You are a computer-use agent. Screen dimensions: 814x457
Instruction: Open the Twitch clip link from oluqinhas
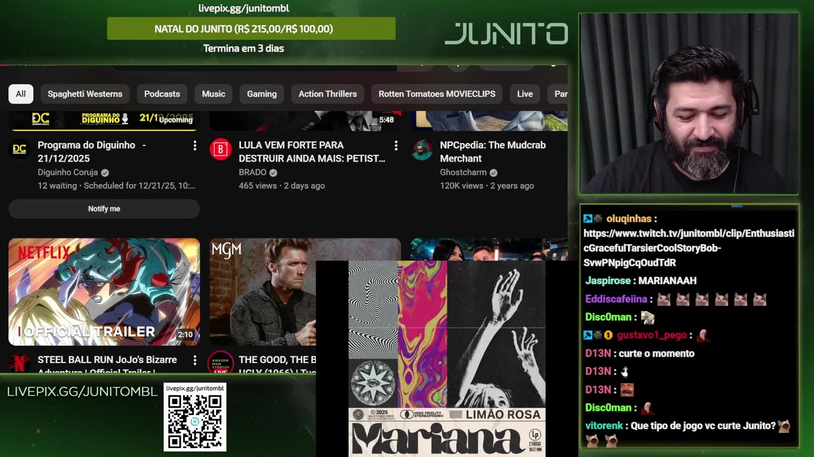coord(689,248)
